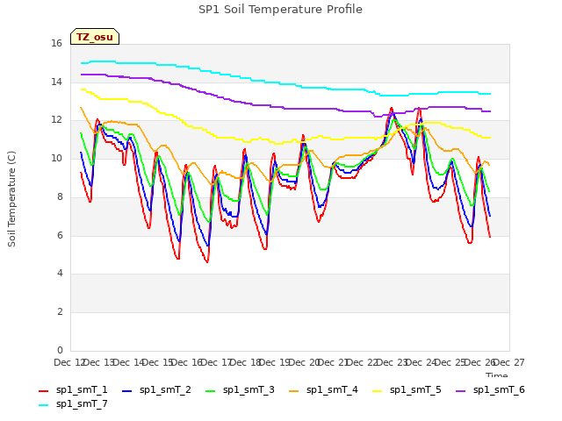The height and width of the screenshot is (421, 562).
Task: Click the 0 y-axis tick label
Action: [x=60, y=350]
